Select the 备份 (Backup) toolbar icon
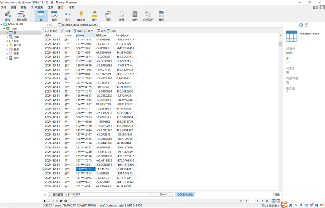Screen dimensions: 325x208 [135, 16]
